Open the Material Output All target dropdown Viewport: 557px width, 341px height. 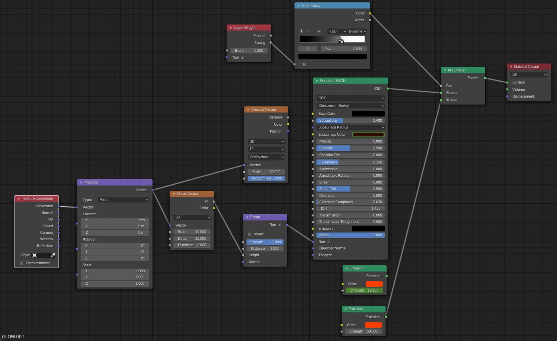click(x=529, y=74)
